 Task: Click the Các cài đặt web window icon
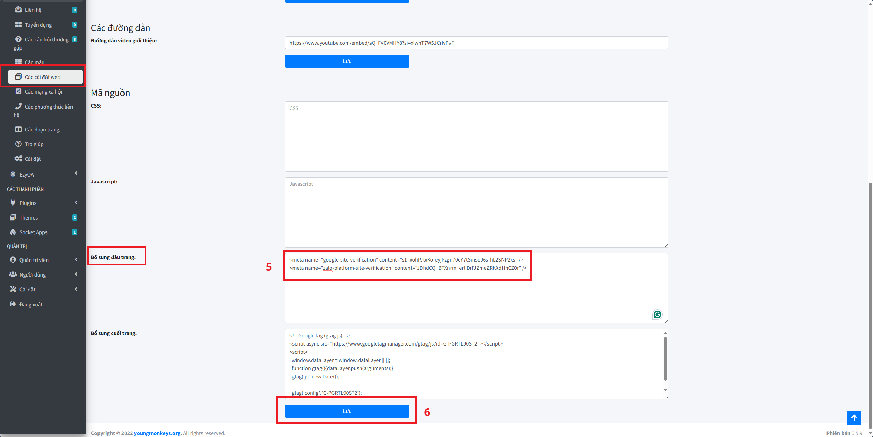pyautogui.click(x=18, y=77)
